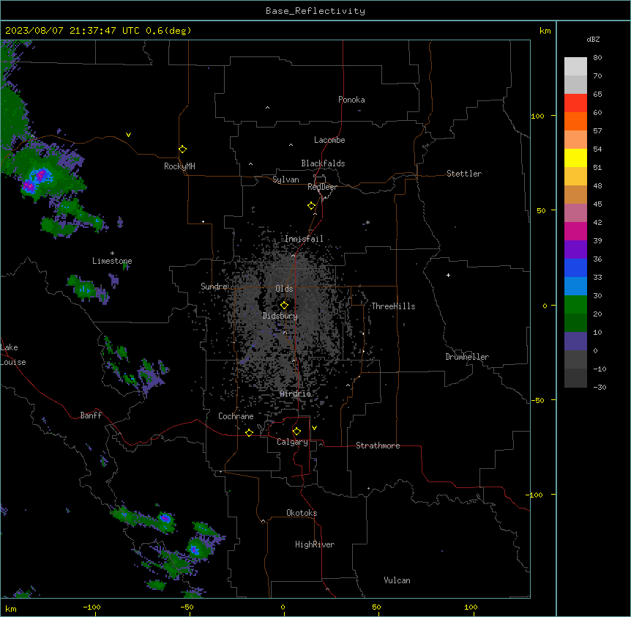The height and width of the screenshot is (617, 631).
Task: Click the 80 value on dBZ legend
Action: click(597, 58)
